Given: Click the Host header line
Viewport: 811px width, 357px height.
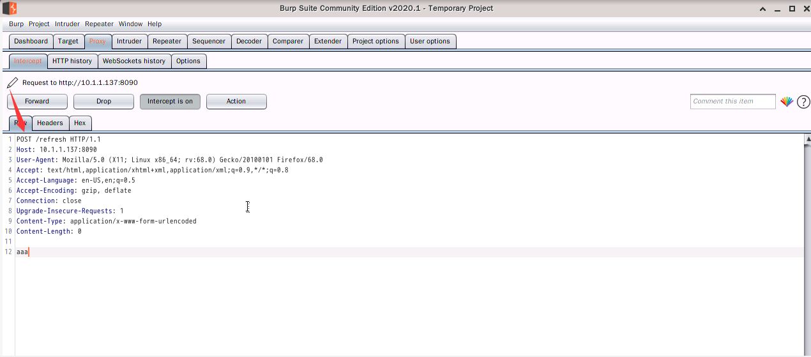Looking at the screenshot, I should [x=57, y=149].
